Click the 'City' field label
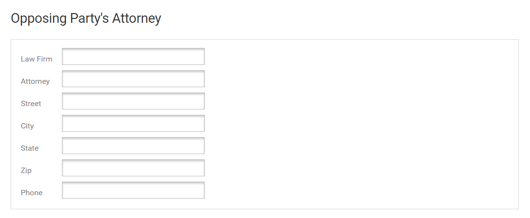Viewport: 530px width, 218px height. coord(27,126)
